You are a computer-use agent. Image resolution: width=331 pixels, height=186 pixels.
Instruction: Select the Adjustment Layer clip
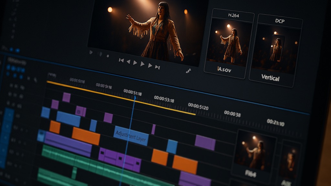click(131, 136)
